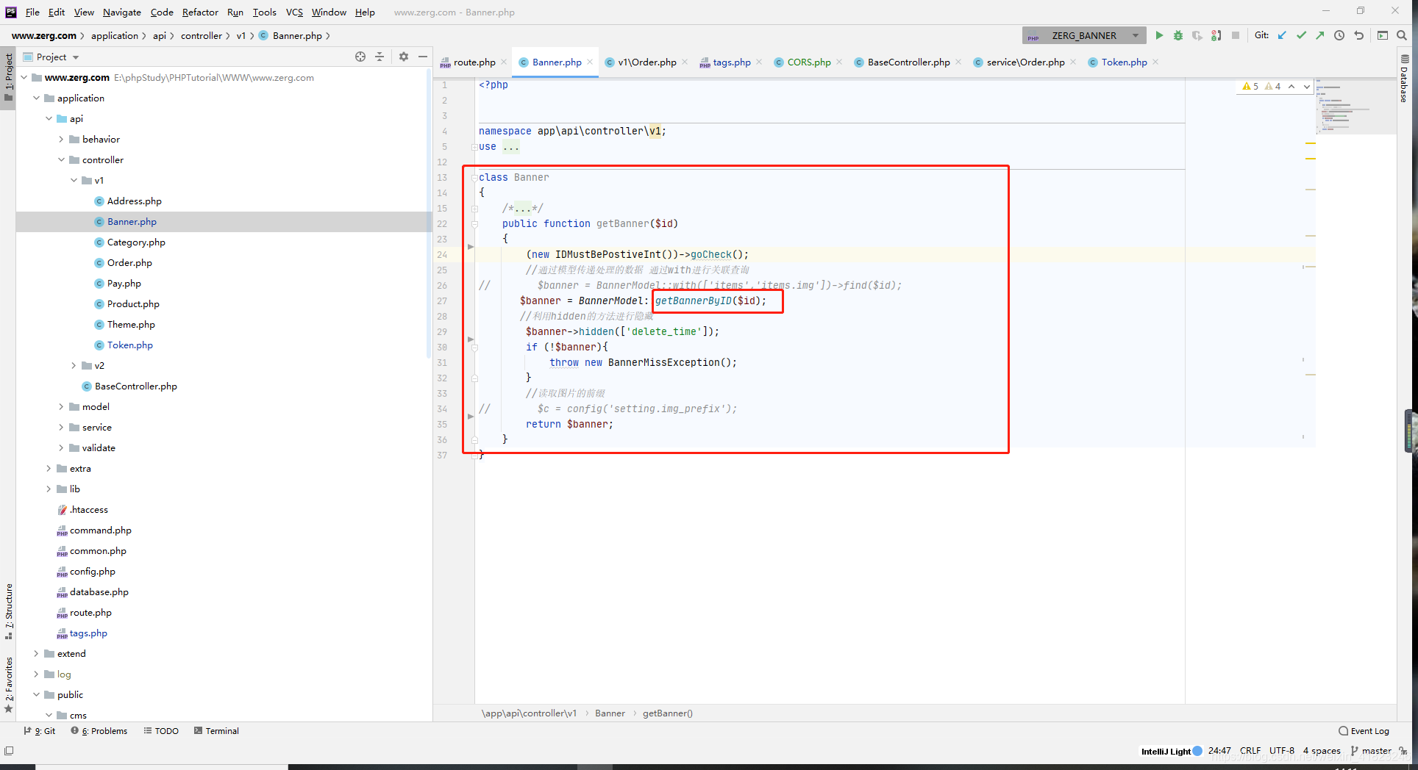Locate the current file with the crosshair icon

click(x=360, y=57)
